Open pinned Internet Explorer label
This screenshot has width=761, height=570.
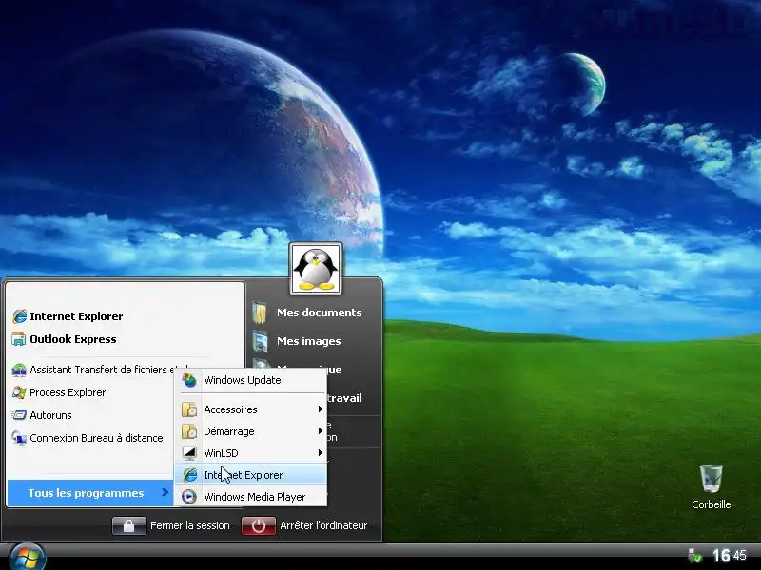point(76,316)
